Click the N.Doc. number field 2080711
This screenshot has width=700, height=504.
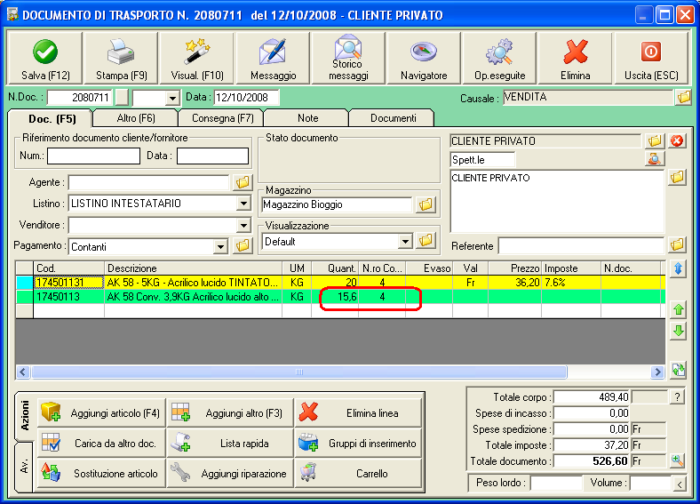point(80,98)
